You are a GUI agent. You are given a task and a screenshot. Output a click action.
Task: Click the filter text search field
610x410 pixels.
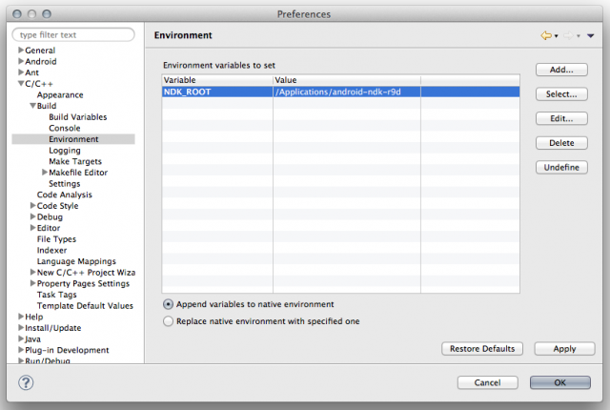tap(74, 35)
